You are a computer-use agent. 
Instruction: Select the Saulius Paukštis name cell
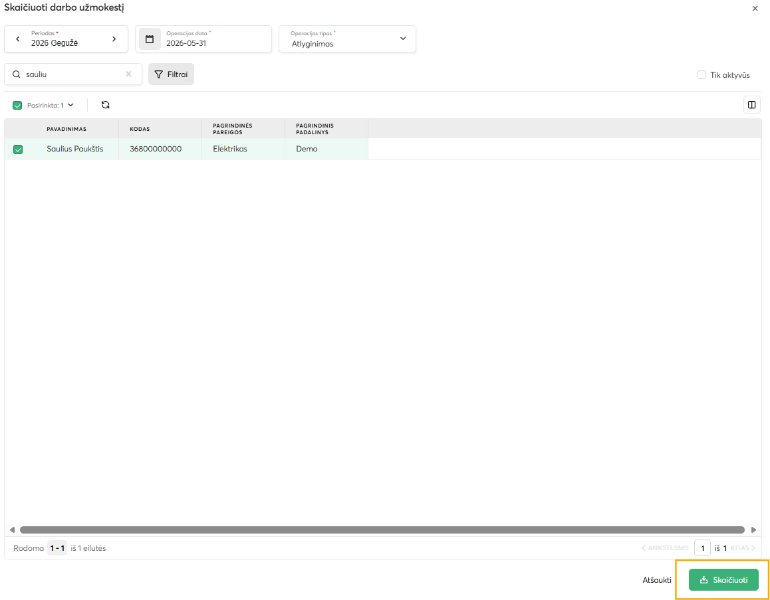(75, 149)
